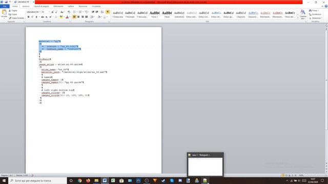This screenshot has height=184, width=328.
Task: Open Google Chrome from the taskbar
Action: [80, 180]
